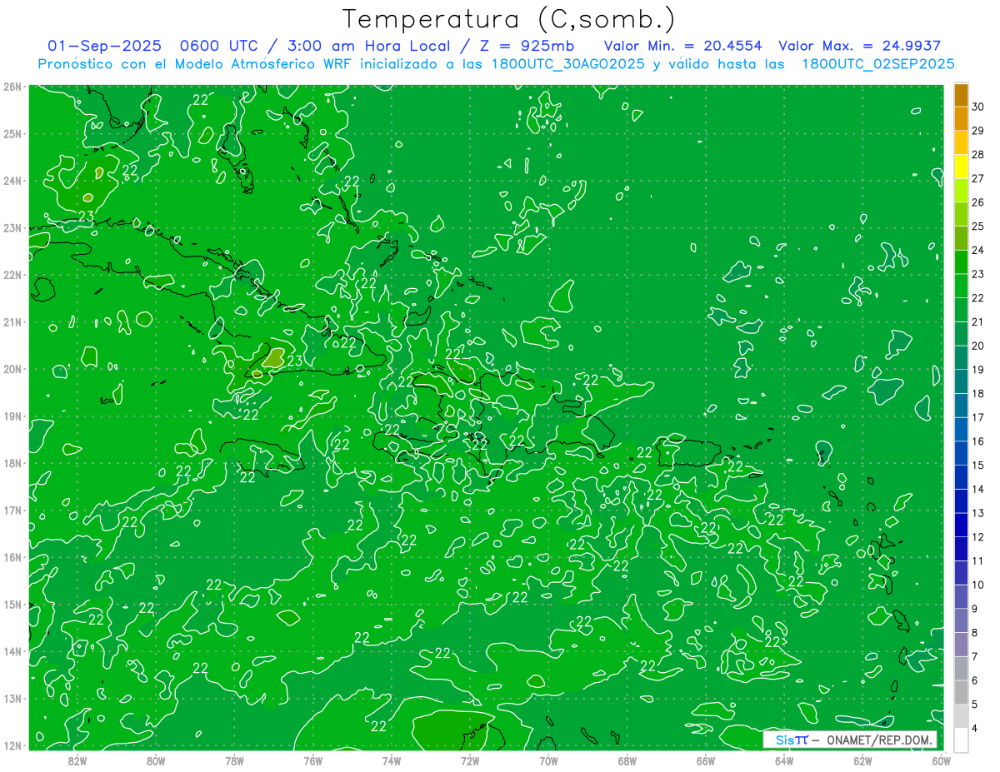
Task: Click the yellow legend swatch between 27 and 28
Action: tap(961, 167)
